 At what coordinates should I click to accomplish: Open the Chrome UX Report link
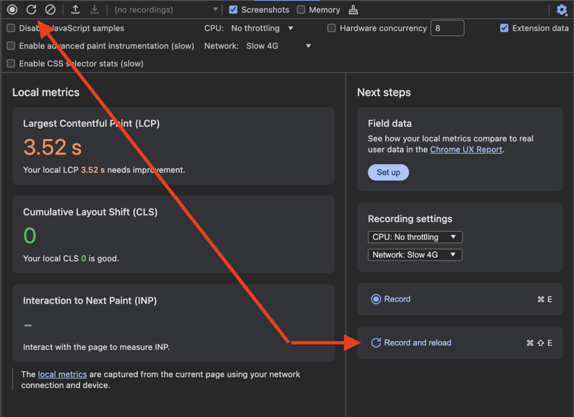click(x=466, y=149)
